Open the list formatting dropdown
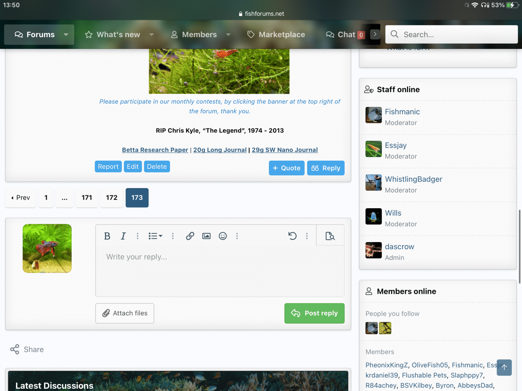The height and width of the screenshot is (391, 522). coord(155,236)
